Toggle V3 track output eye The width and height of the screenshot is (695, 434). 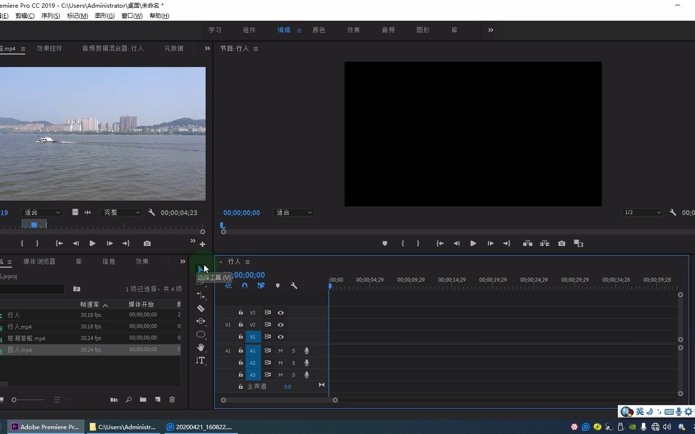(x=280, y=312)
